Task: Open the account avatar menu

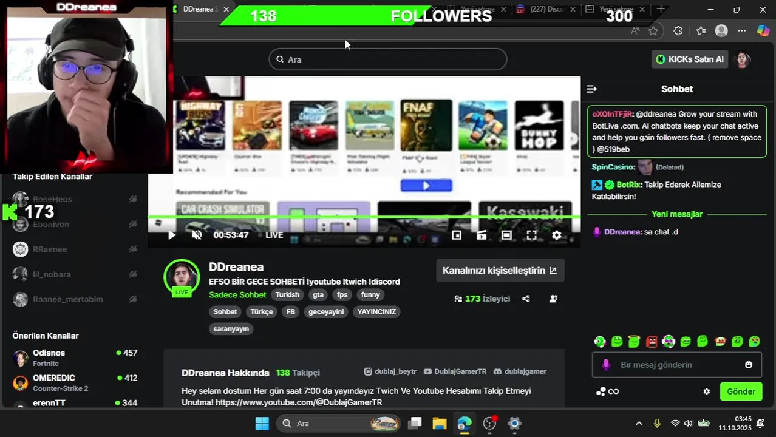Action: click(742, 59)
